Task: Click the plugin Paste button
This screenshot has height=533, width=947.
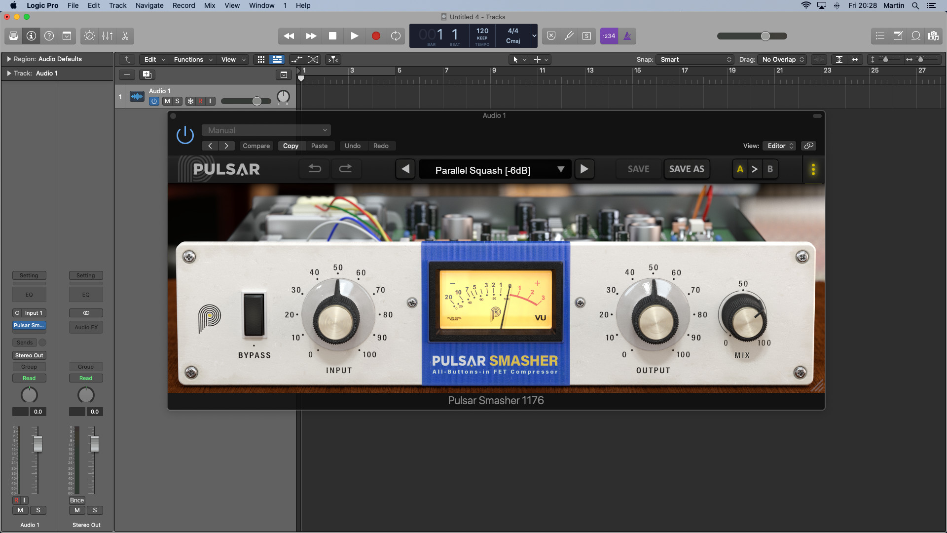Action: 320,146
